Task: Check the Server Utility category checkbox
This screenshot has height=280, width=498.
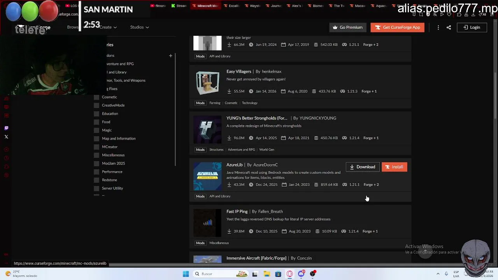Action: pyautogui.click(x=96, y=188)
